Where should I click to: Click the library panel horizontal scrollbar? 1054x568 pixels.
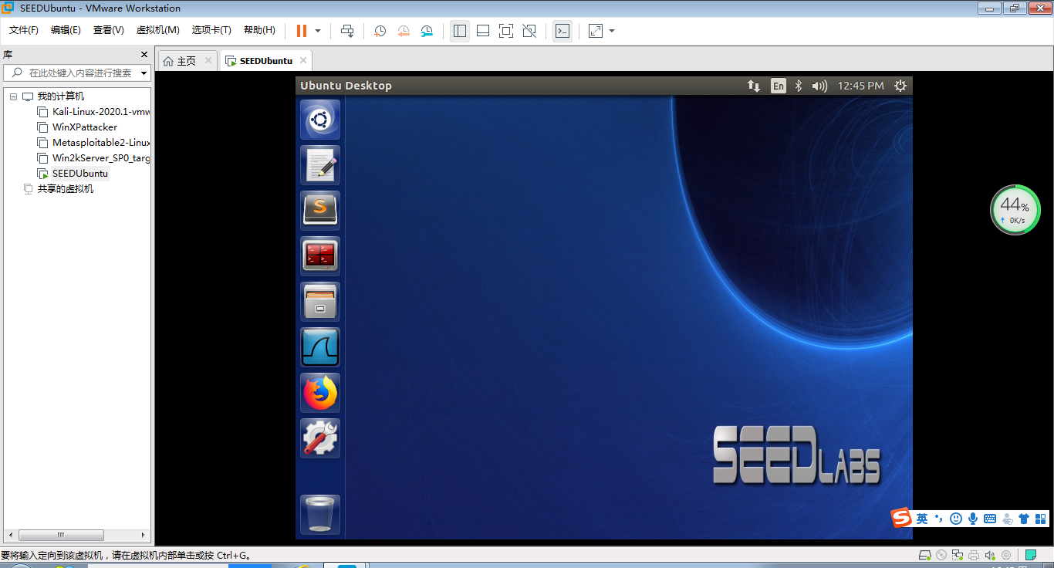[62, 535]
